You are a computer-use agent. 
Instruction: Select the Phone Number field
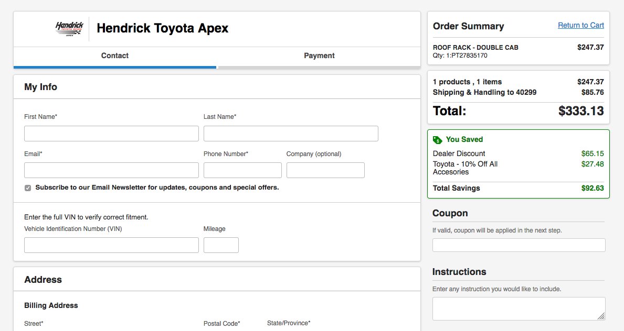click(243, 170)
